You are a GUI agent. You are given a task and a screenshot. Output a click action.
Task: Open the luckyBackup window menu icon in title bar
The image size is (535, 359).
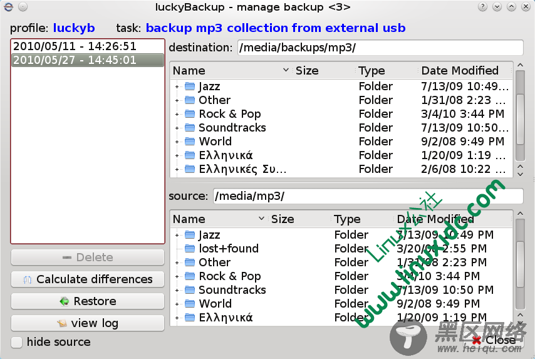[x=8, y=7]
